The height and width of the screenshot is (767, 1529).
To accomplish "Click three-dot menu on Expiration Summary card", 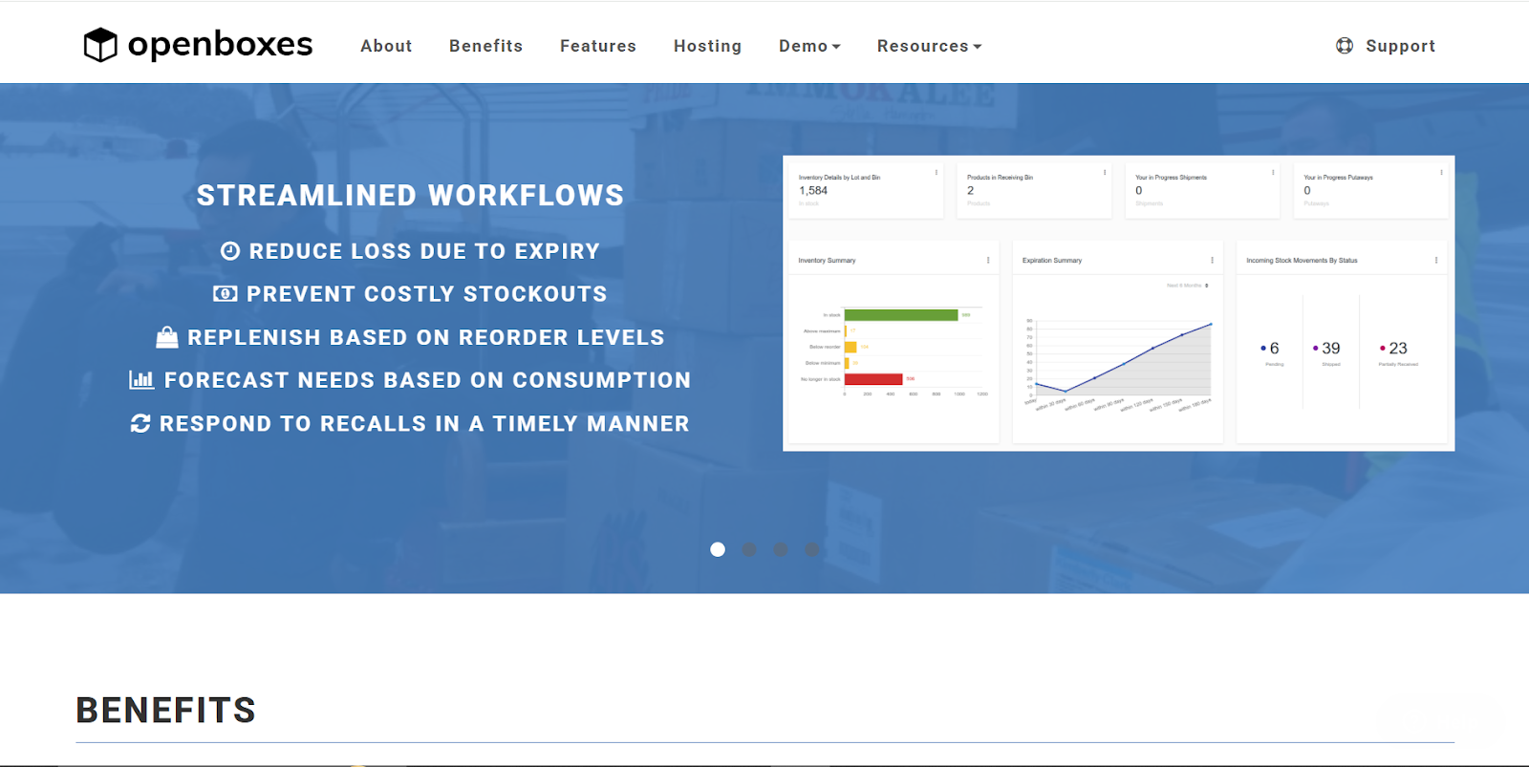I will coord(1212,260).
